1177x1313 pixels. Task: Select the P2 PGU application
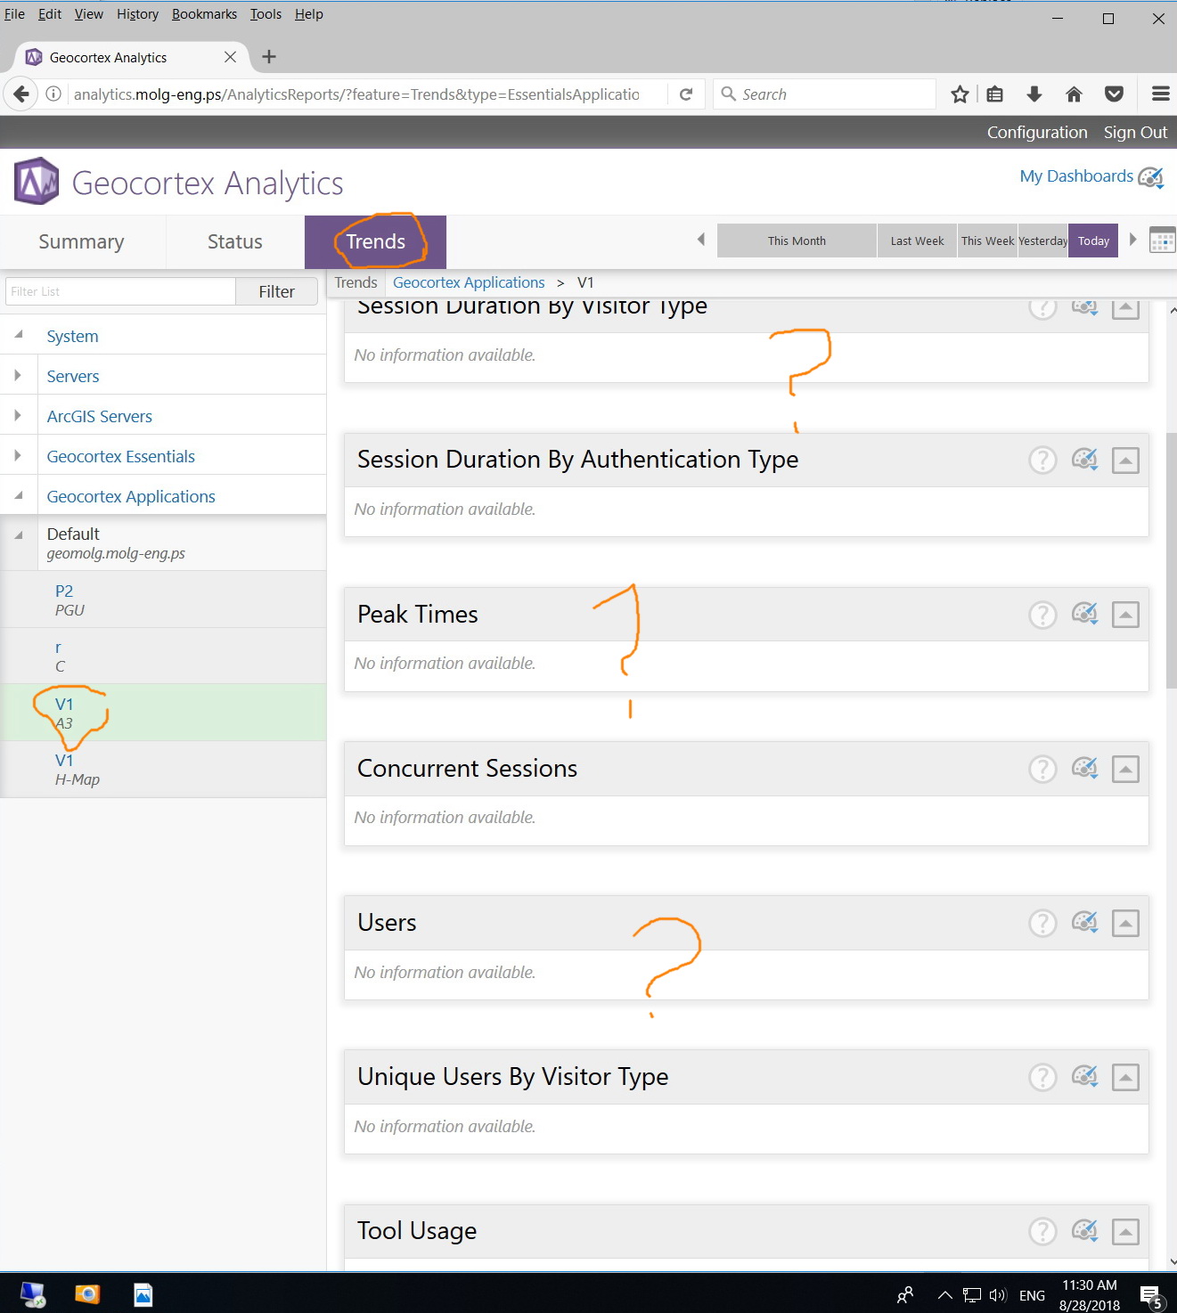(163, 599)
